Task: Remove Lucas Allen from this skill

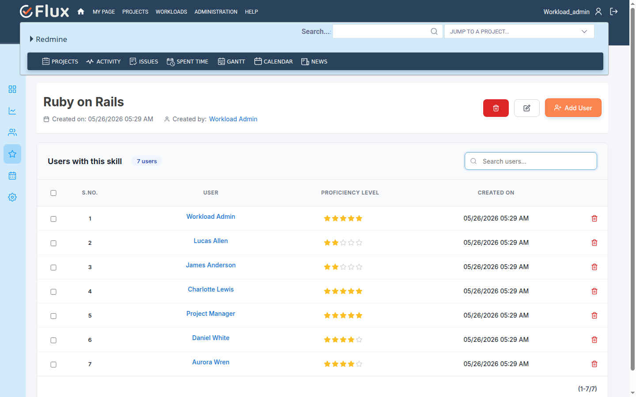Action: click(594, 243)
